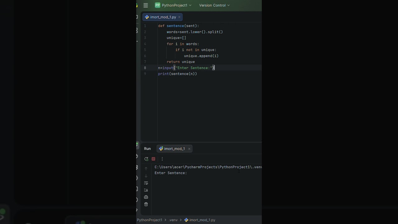This screenshot has height=224, width=398.
Task: Open the hamburger main menu
Action: click(x=146, y=5)
